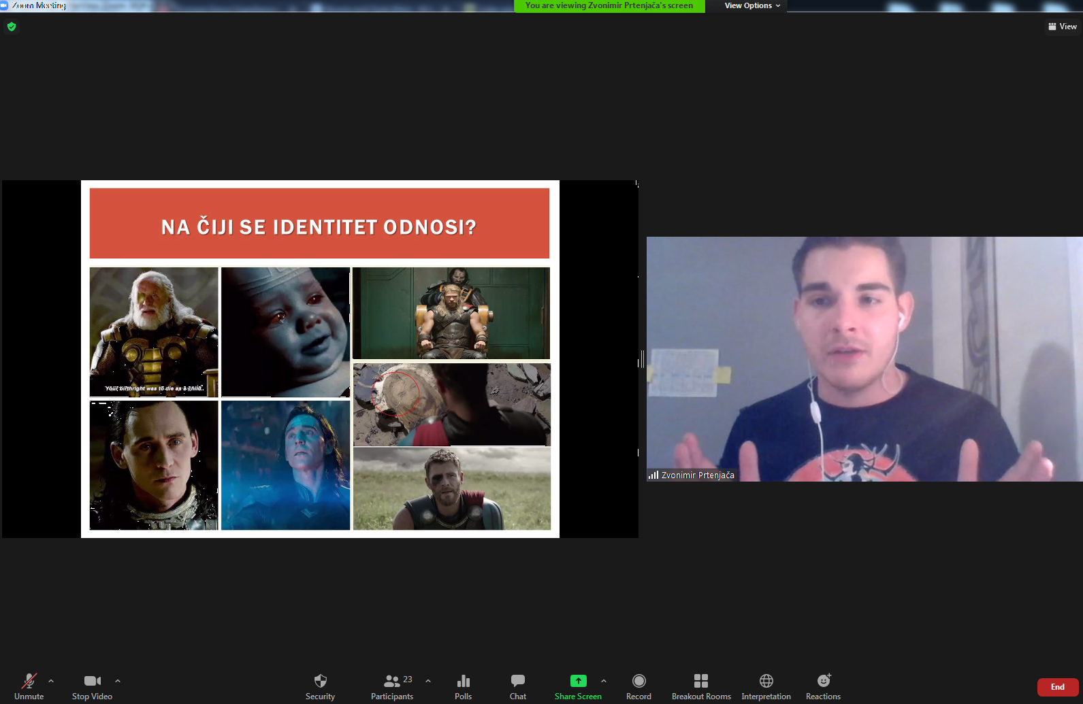End the meeting
Image resolution: width=1083 pixels, height=704 pixels.
(1058, 687)
